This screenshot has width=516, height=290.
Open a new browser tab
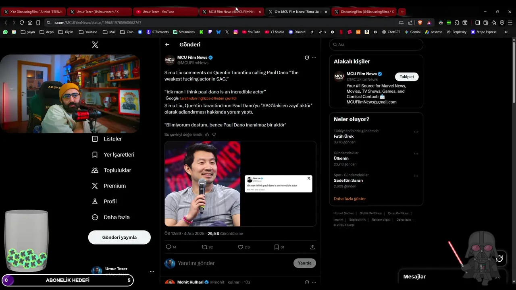[x=402, y=12]
